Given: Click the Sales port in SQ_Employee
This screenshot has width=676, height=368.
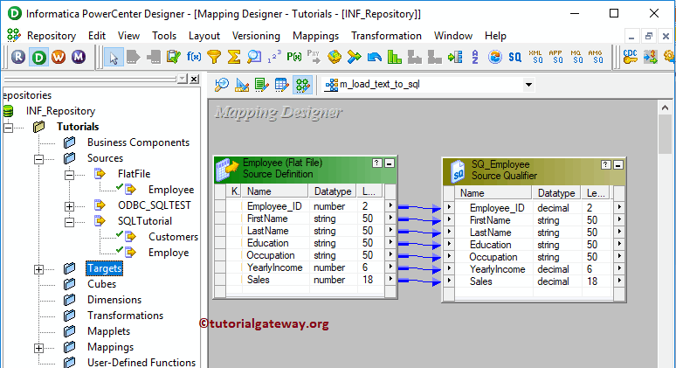Looking at the screenshot, I should coord(480,281).
